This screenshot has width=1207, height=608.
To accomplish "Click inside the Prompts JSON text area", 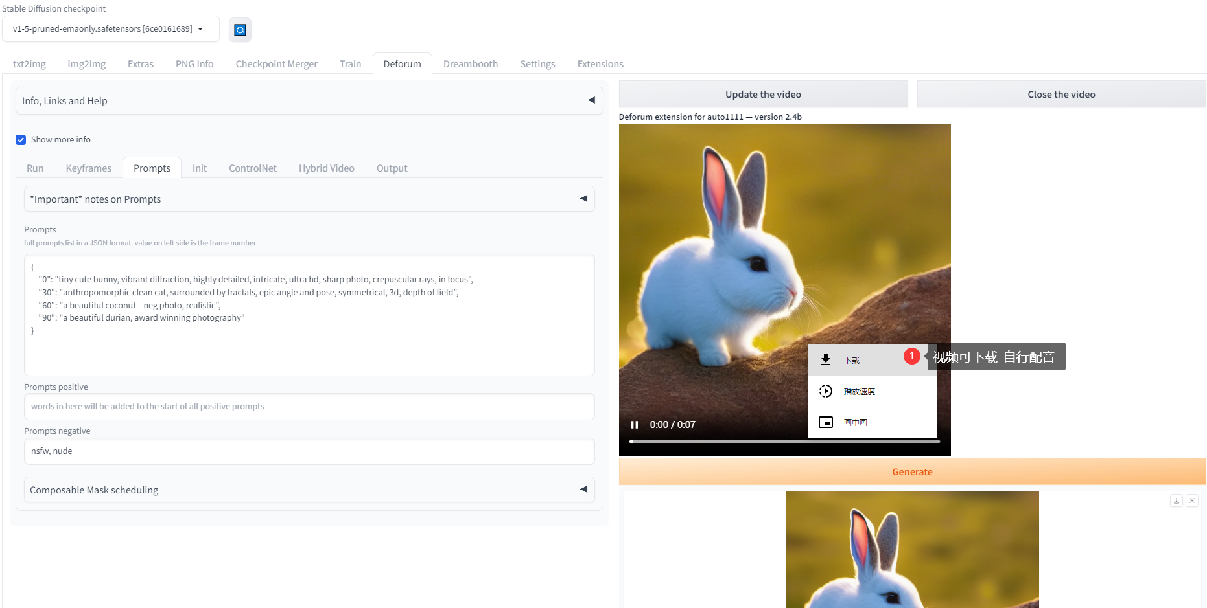I will tap(309, 315).
